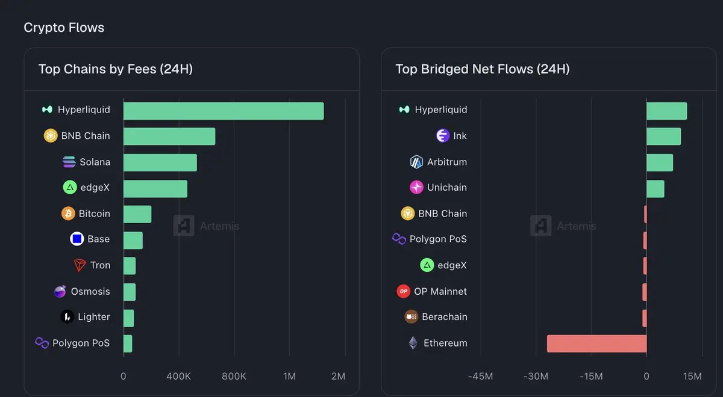The height and width of the screenshot is (397, 723).
Task: Click the Osmosis logo icon
Action: [x=60, y=292]
